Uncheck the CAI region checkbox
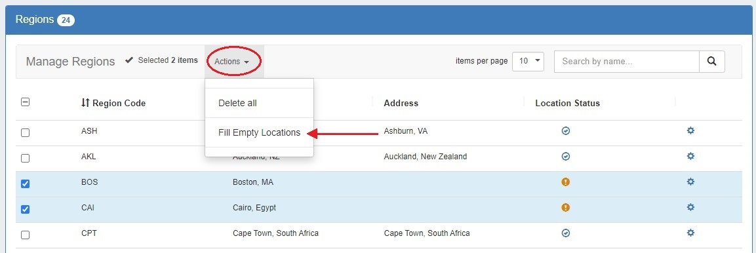Viewport: 756px width, 253px height. point(26,209)
